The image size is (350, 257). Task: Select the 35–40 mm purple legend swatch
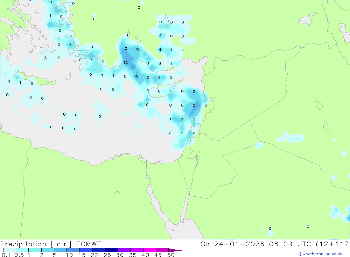(x=137, y=250)
